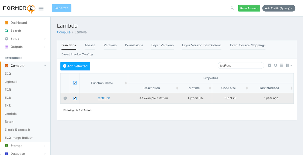
Task: Click the 'An example function' description cell
Action: click(153, 98)
